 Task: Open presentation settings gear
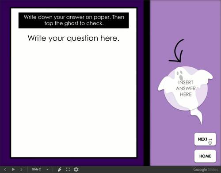[76, 169]
